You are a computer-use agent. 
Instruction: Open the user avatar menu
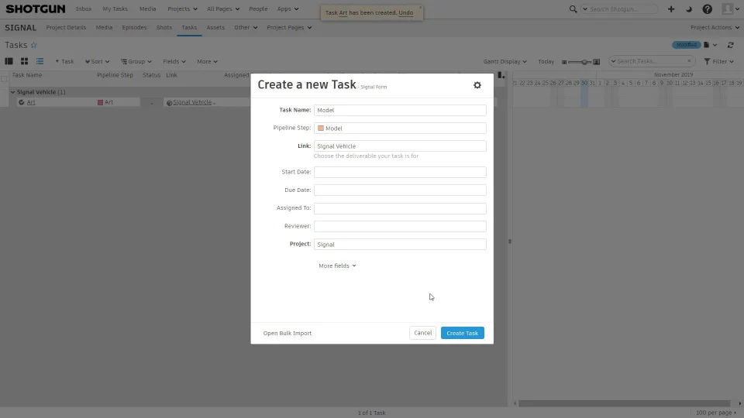730,9
